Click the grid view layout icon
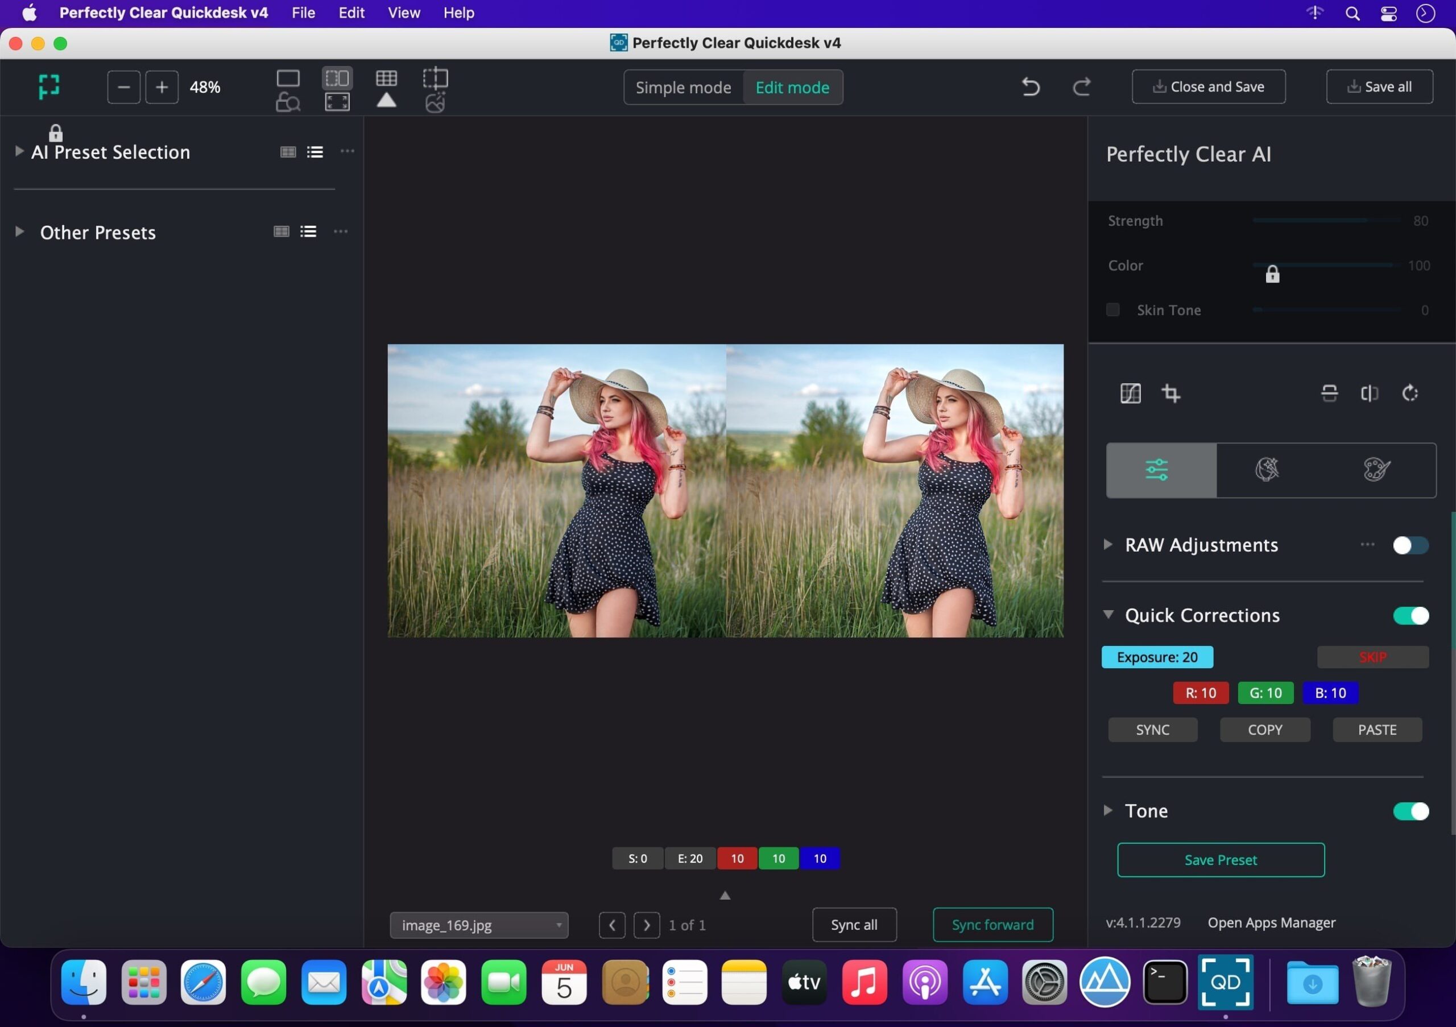Viewport: 1456px width, 1027px height. tap(386, 78)
